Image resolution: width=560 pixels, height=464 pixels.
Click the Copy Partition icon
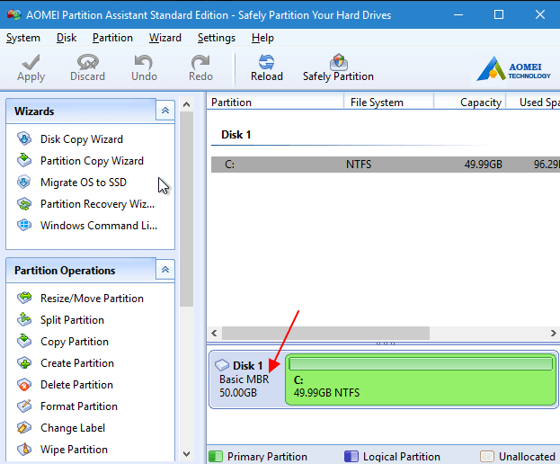pos(24,341)
